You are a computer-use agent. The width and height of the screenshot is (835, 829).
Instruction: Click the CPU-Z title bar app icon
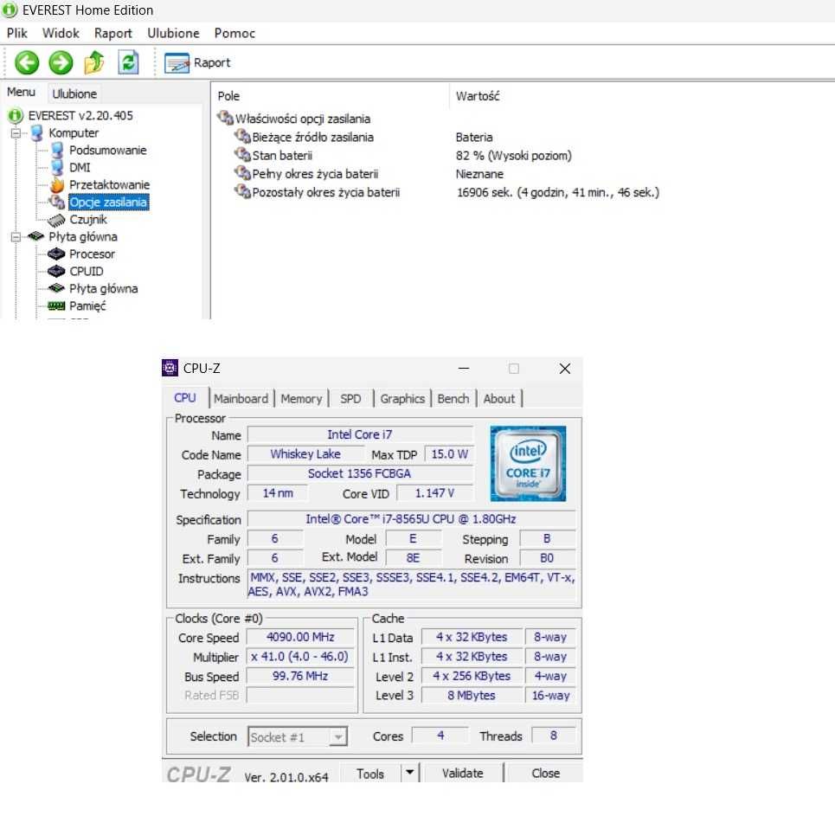(170, 368)
